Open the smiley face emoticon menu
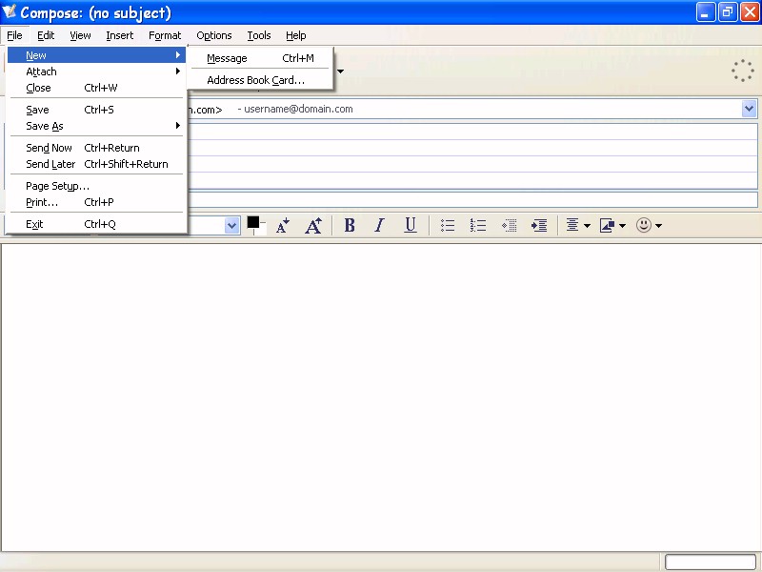 (649, 225)
